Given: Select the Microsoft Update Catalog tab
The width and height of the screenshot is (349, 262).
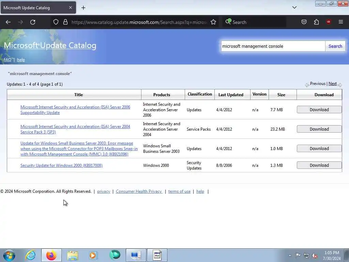Looking at the screenshot, I should pos(38,8).
